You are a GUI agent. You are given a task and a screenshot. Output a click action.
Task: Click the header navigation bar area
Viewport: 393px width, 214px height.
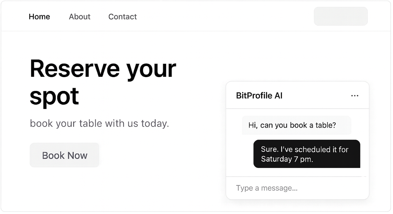(196, 16)
